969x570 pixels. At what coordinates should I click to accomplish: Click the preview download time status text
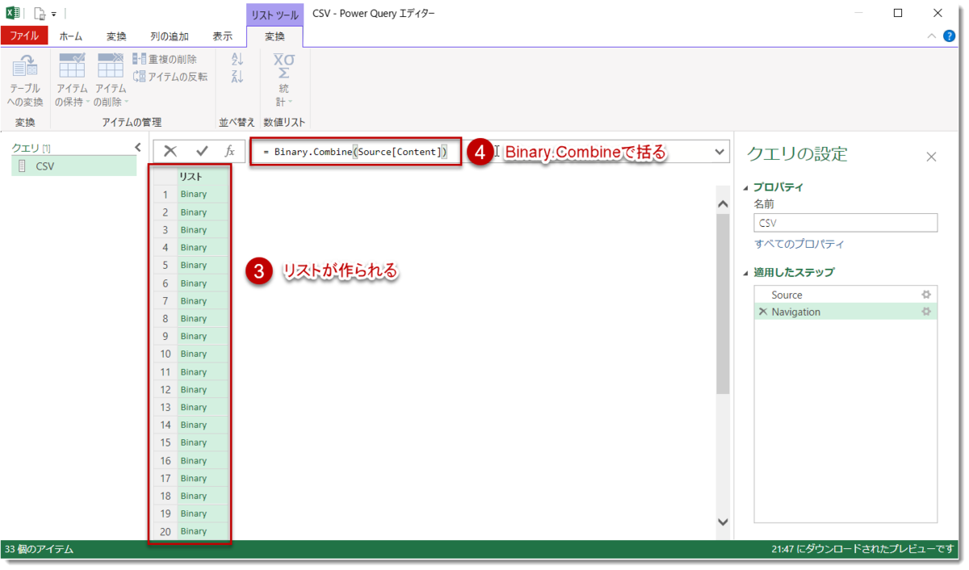click(862, 549)
